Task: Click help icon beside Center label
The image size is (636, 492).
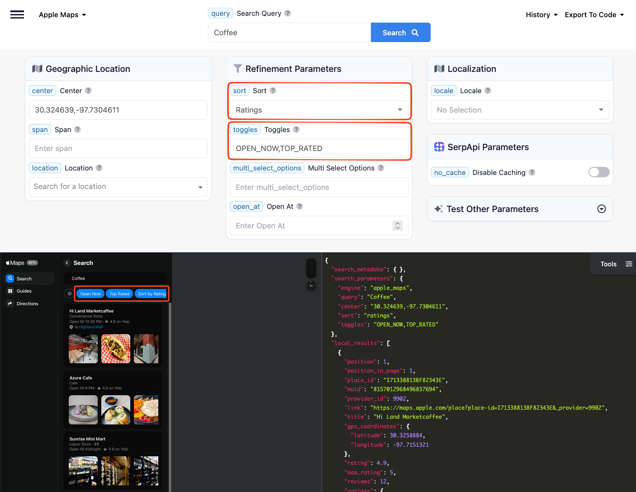Action: coord(88,90)
